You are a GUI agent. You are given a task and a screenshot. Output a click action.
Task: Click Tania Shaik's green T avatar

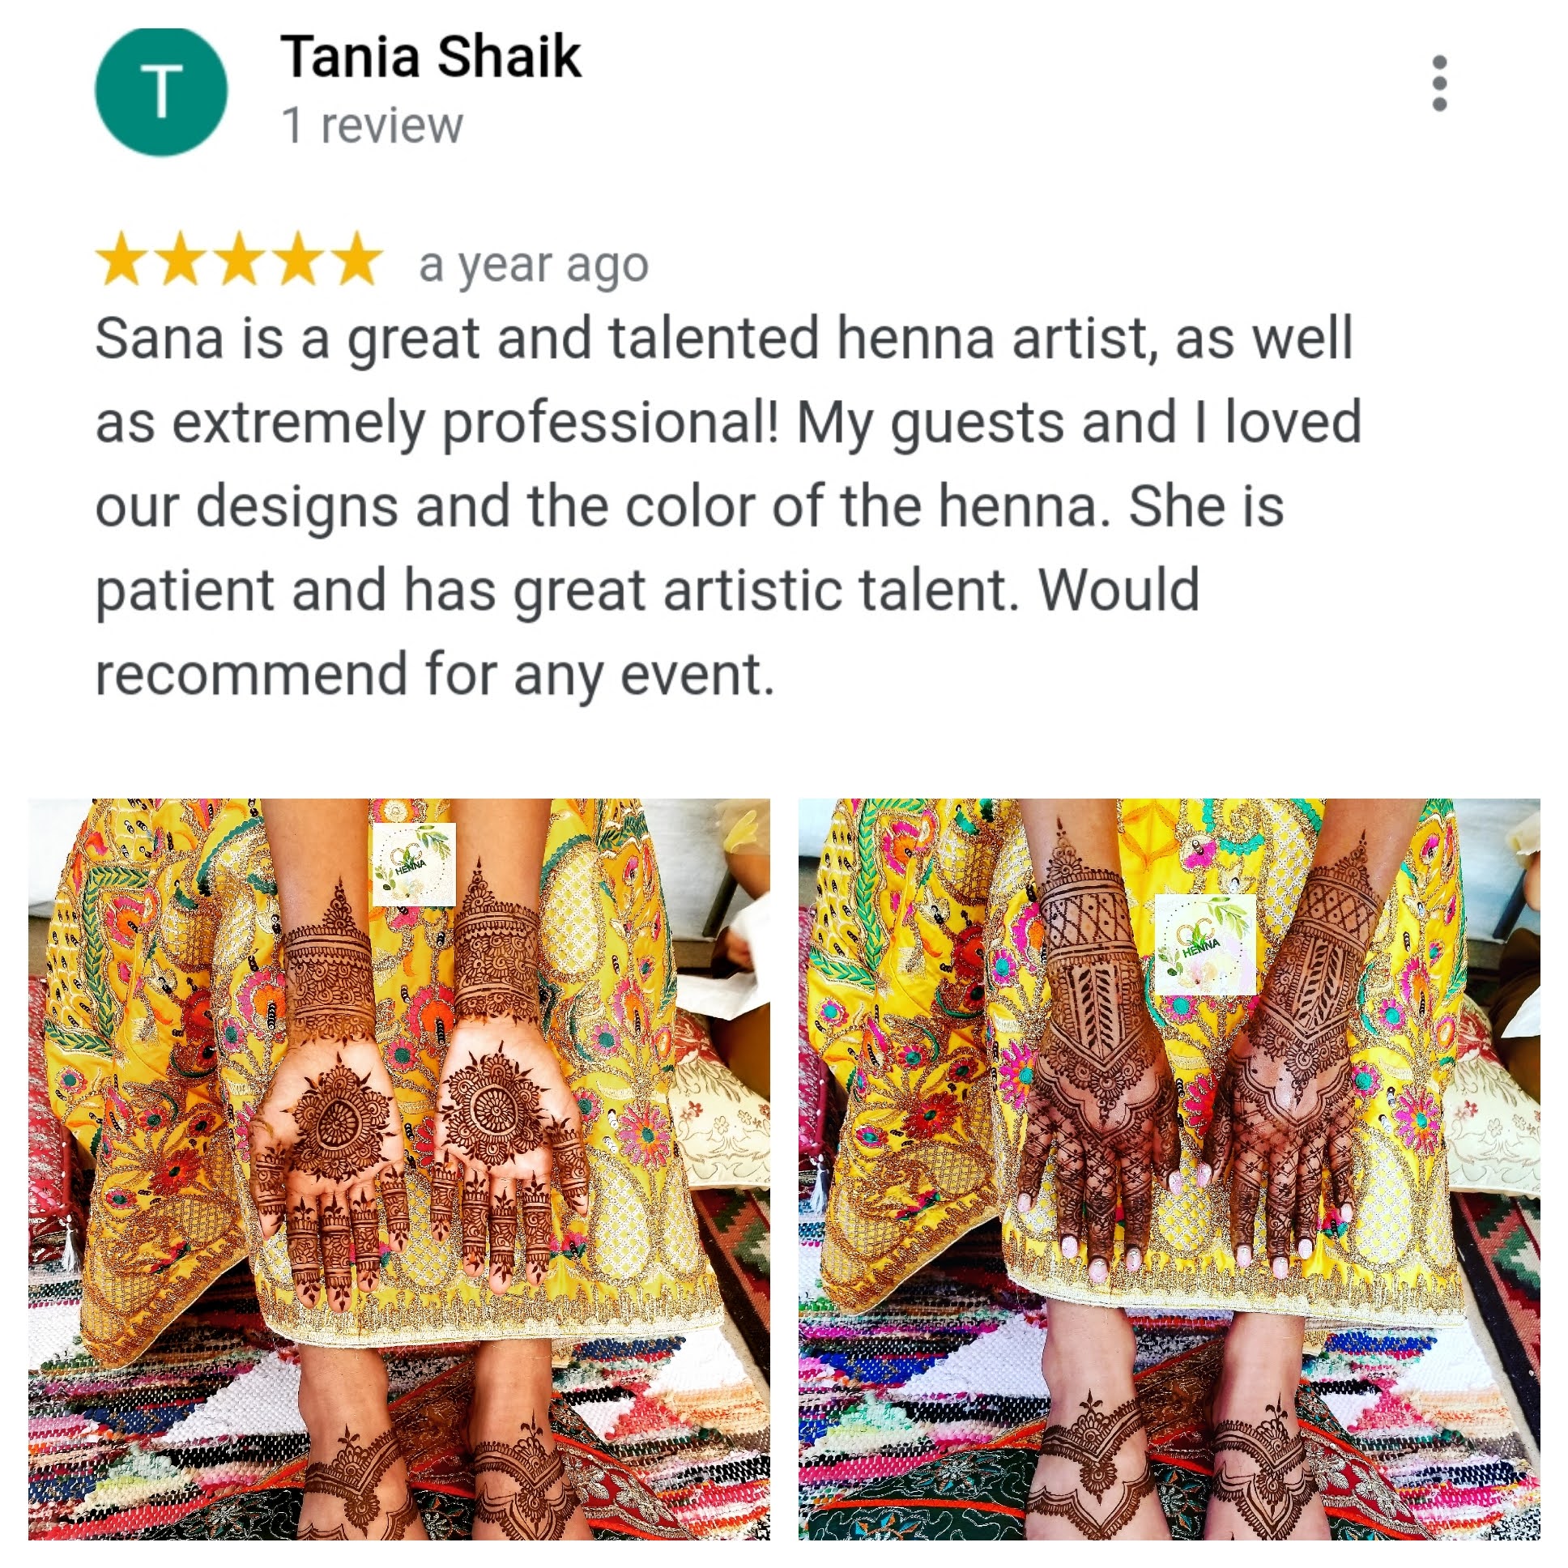161,91
